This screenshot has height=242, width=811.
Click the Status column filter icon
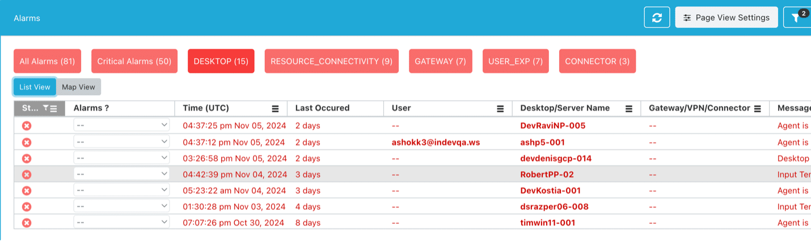pyautogui.click(x=46, y=108)
